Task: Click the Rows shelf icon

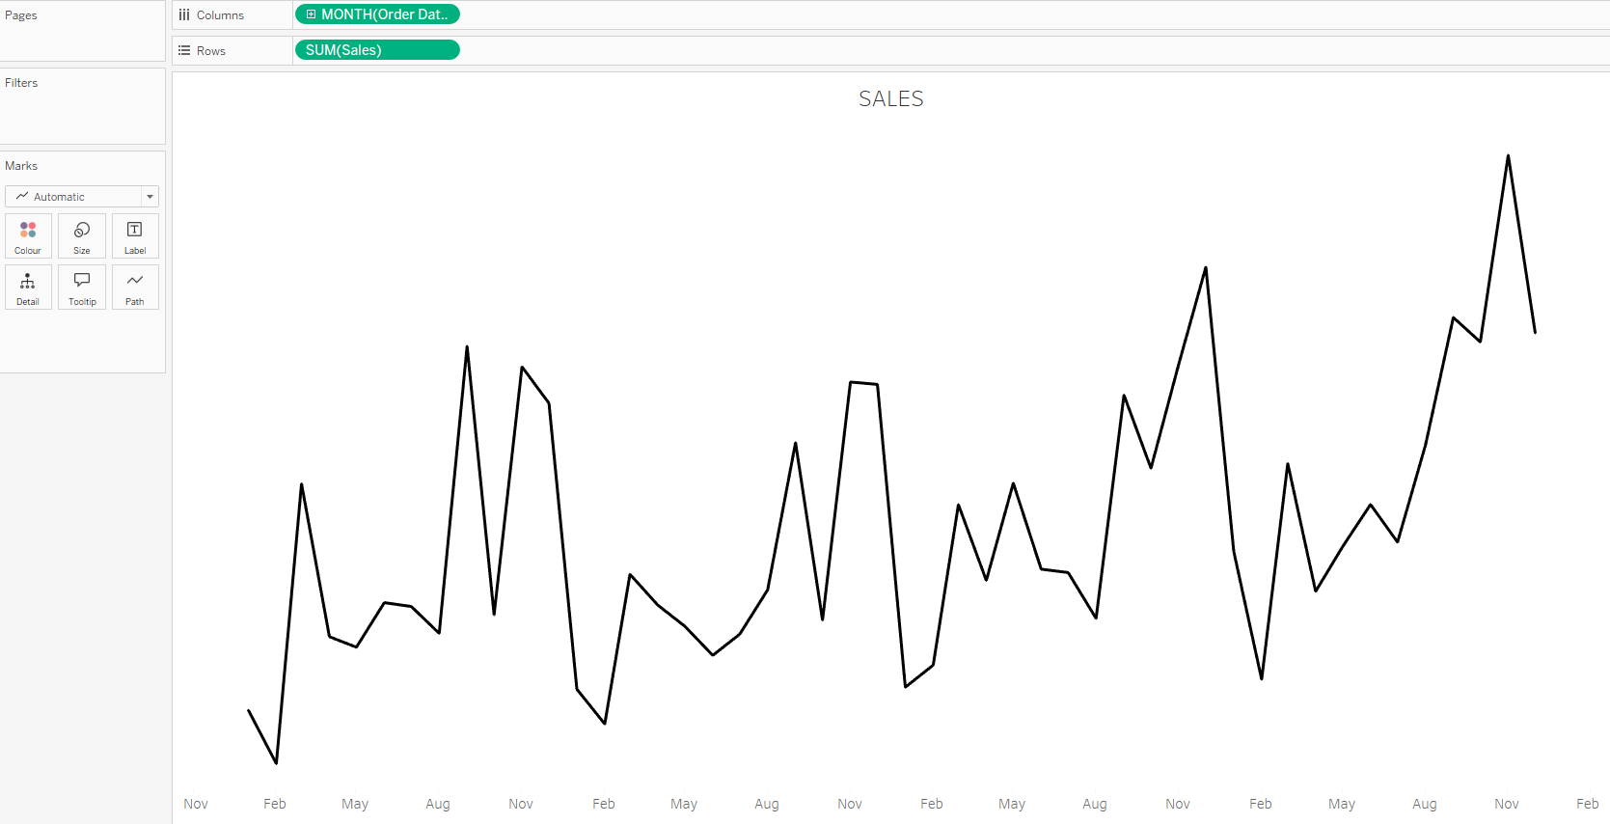Action: [184, 50]
